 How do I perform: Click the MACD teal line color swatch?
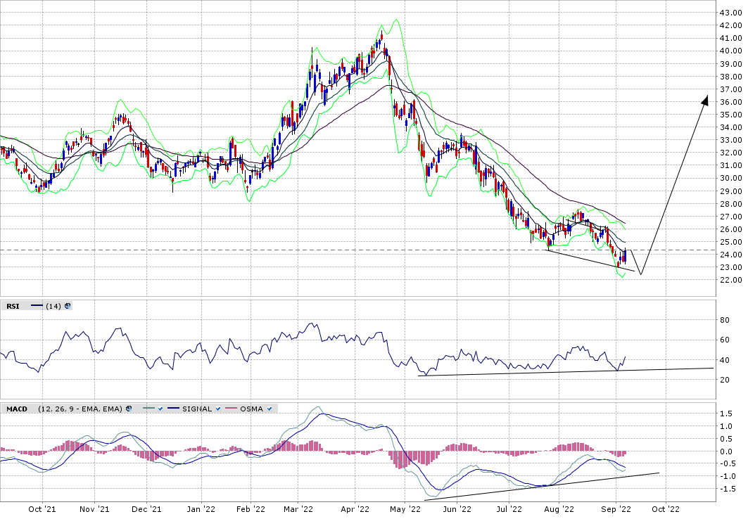pos(148,409)
